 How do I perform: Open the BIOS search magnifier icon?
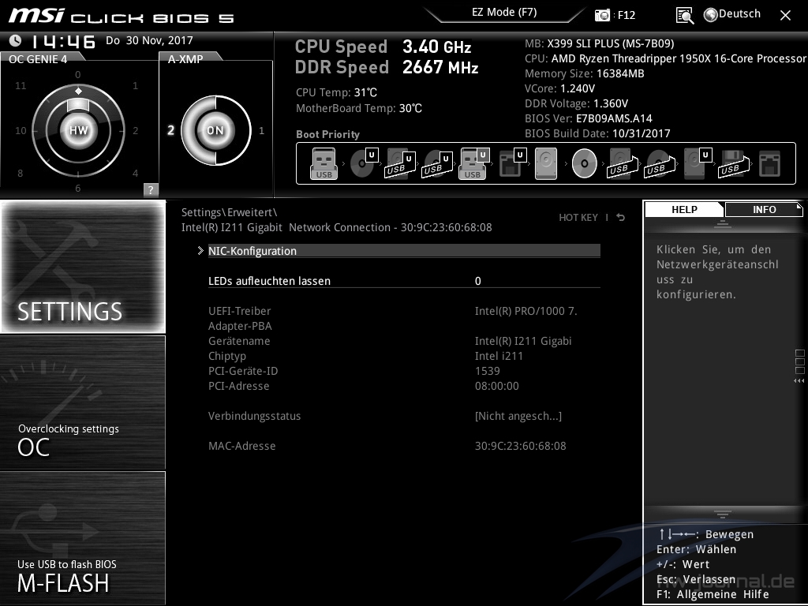coord(684,16)
